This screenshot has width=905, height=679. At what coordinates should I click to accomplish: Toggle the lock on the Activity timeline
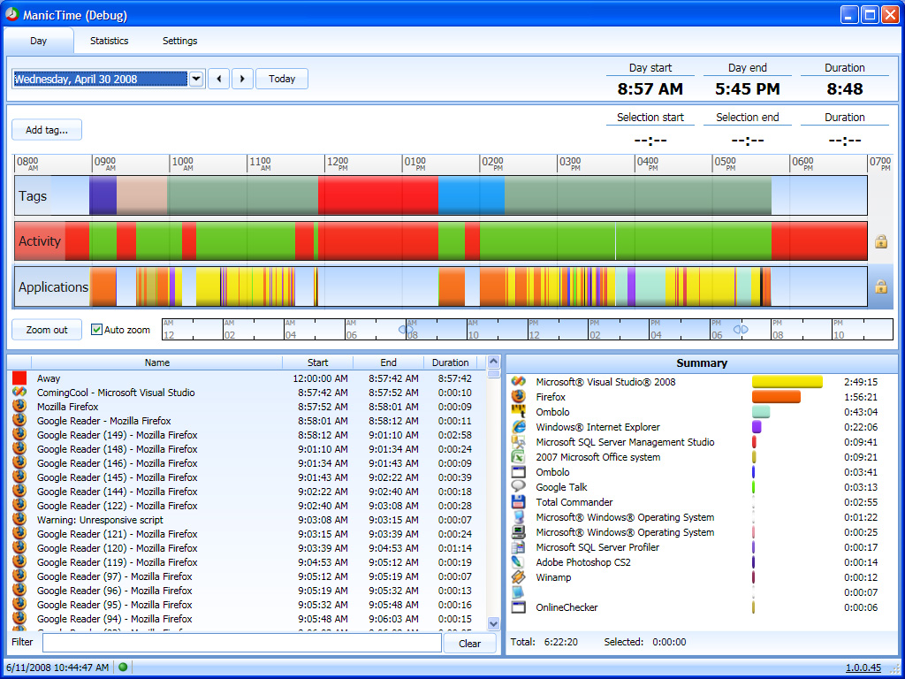click(880, 241)
